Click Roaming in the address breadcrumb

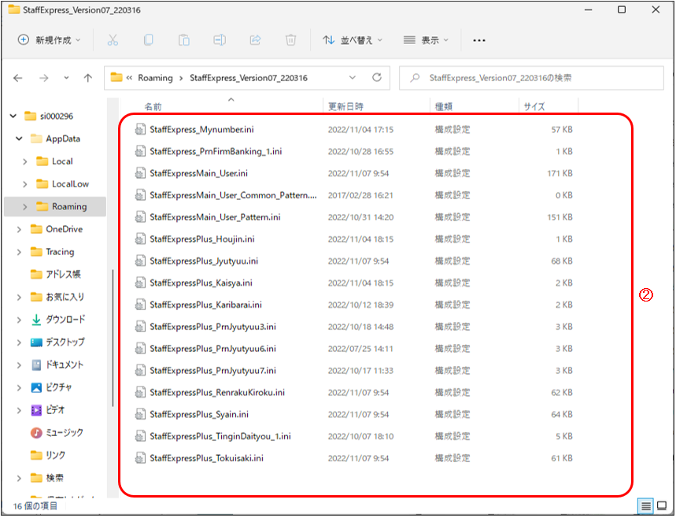155,78
